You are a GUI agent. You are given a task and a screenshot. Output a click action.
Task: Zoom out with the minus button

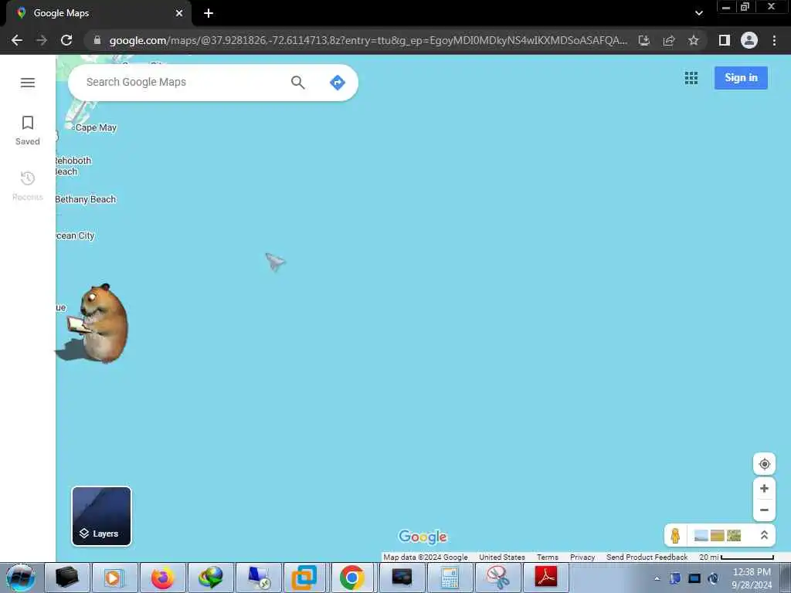(764, 510)
